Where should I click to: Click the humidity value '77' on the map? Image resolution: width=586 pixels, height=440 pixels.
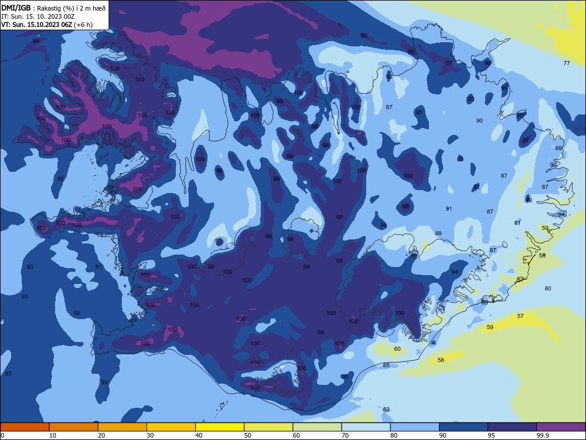click(x=567, y=63)
